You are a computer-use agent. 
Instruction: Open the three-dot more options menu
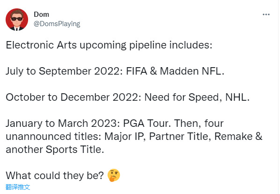[266, 14]
